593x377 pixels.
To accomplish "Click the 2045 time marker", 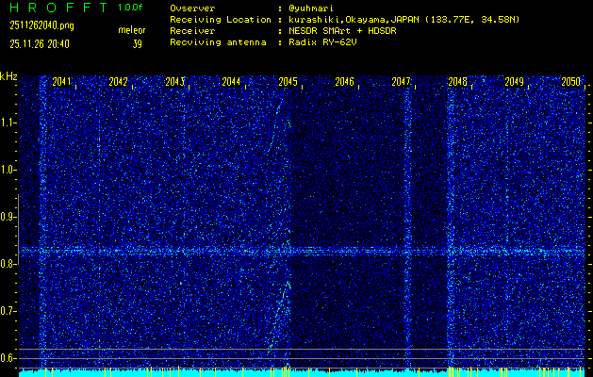I will 288,82.
